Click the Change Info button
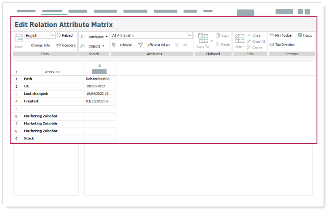 tap(40, 45)
